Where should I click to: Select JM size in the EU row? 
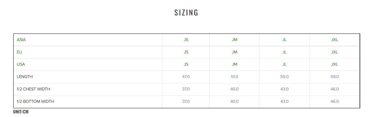234,52
